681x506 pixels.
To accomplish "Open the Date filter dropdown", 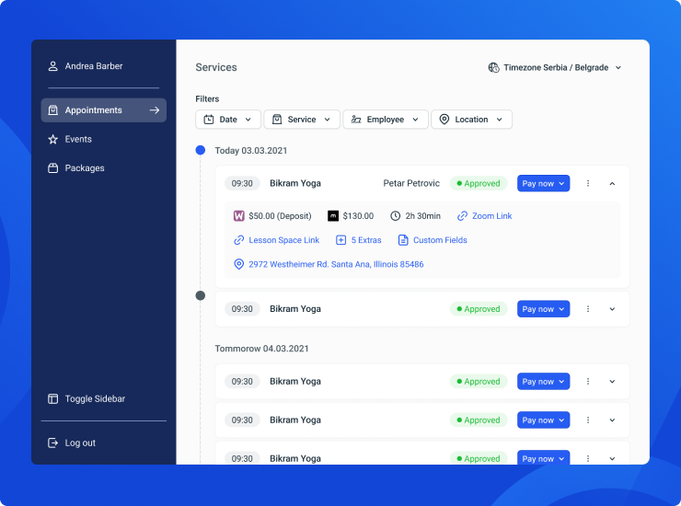I will click(227, 120).
